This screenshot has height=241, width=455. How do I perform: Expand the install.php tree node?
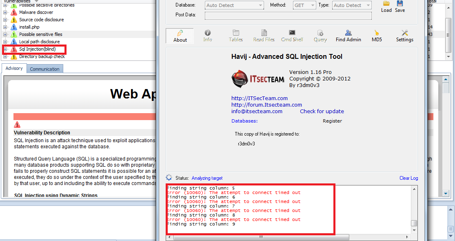[5, 27]
